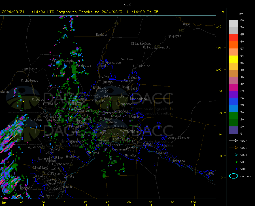The width and height of the screenshot is (255, 206).
Task: Click the S_MARTIN place label
Action: pos(117,126)
